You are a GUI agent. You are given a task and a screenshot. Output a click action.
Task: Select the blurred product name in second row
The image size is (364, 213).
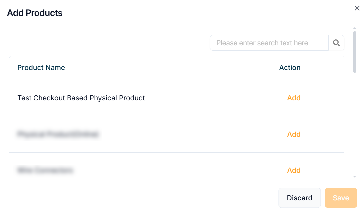click(x=58, y=134)
